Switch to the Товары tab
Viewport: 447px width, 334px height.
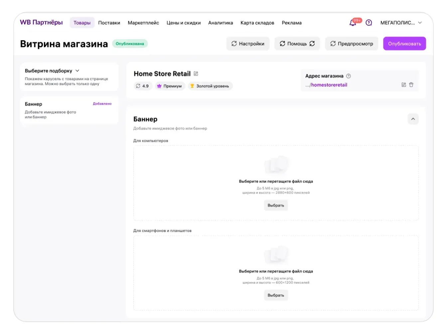(82, 23)
